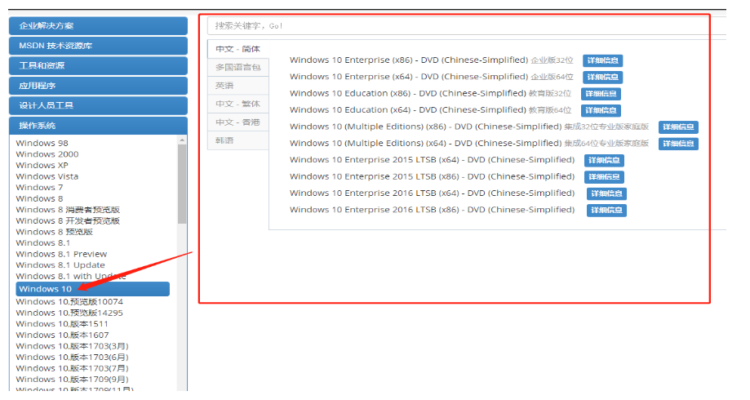750x400 pixels.
Task: Select Windows 10,预览版14295
Action: [x=69, y=313]
